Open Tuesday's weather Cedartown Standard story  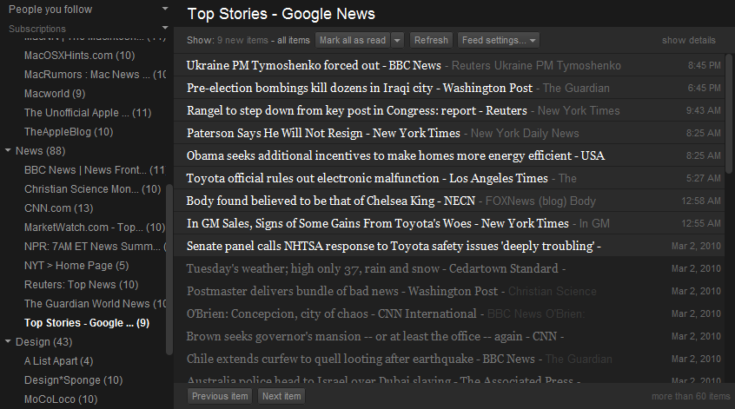click(x=449, y=268)
